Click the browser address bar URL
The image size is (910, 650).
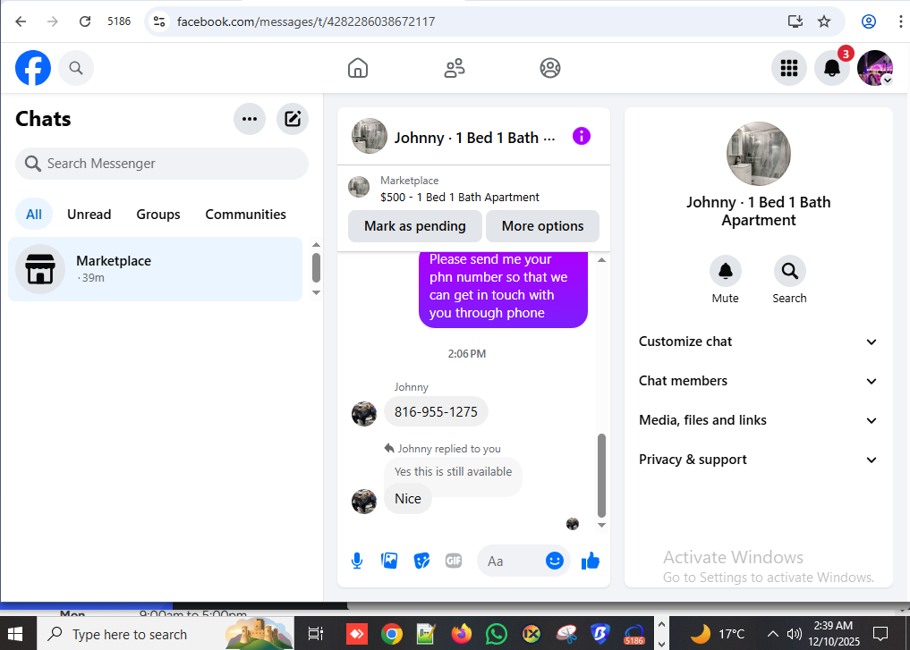click(x=306, y=21)
